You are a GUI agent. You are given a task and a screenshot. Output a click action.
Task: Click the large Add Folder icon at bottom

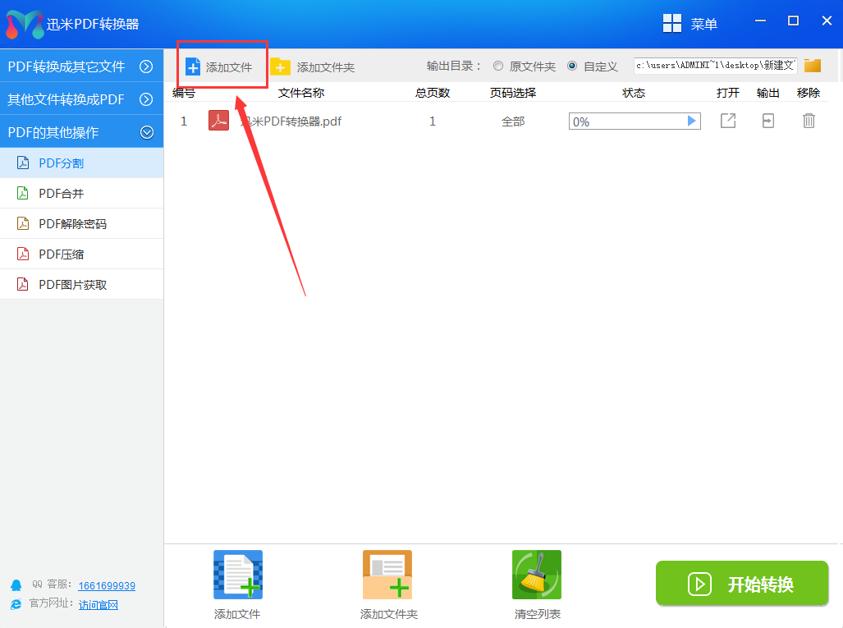coord(387,575)
